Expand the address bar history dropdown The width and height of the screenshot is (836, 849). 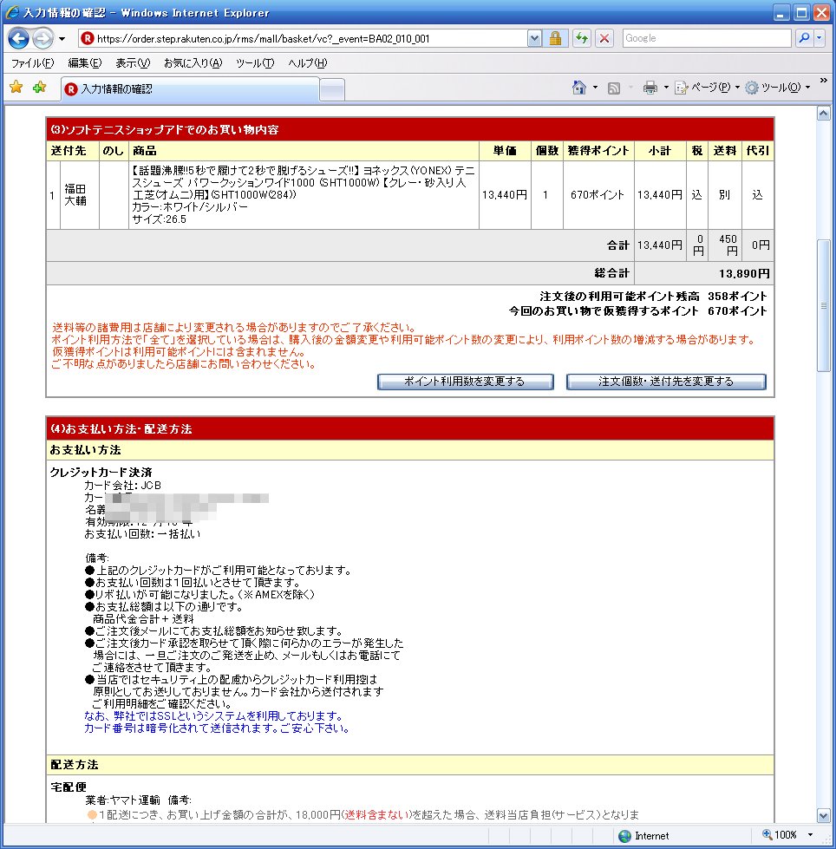(534, 38)
